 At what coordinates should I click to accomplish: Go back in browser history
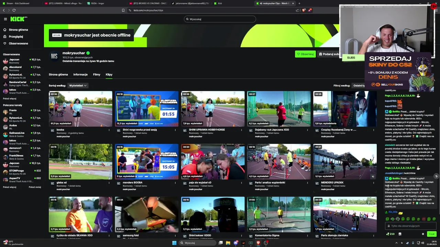click(x=4, y=10)
